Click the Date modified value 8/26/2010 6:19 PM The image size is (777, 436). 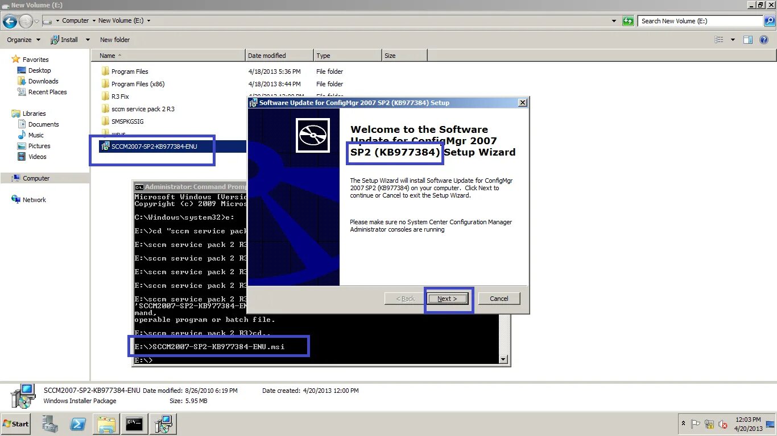pyautogui.click(x=211, y=391)
